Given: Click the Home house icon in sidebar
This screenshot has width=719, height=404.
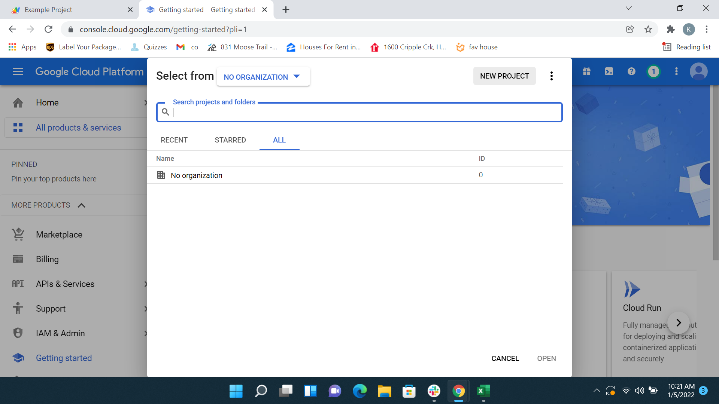Looking at the screenshot, I should (x=18, y=102).
